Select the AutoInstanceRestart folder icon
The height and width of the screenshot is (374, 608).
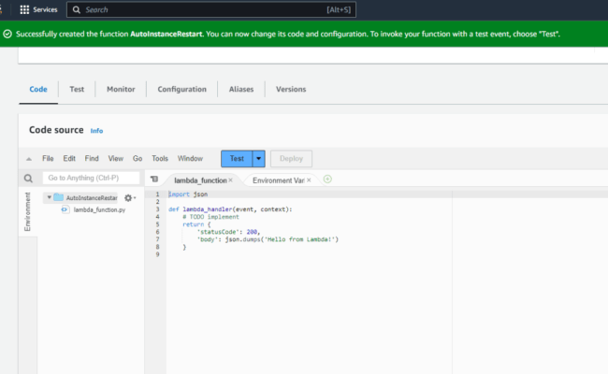(x=59, y=197)
